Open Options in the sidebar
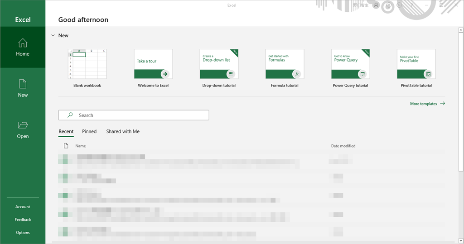 23,233
